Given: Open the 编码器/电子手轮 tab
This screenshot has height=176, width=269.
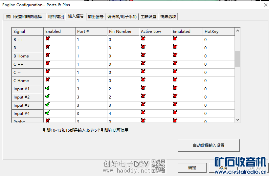Looking at the screenshot, I should (x=122, y=16).
